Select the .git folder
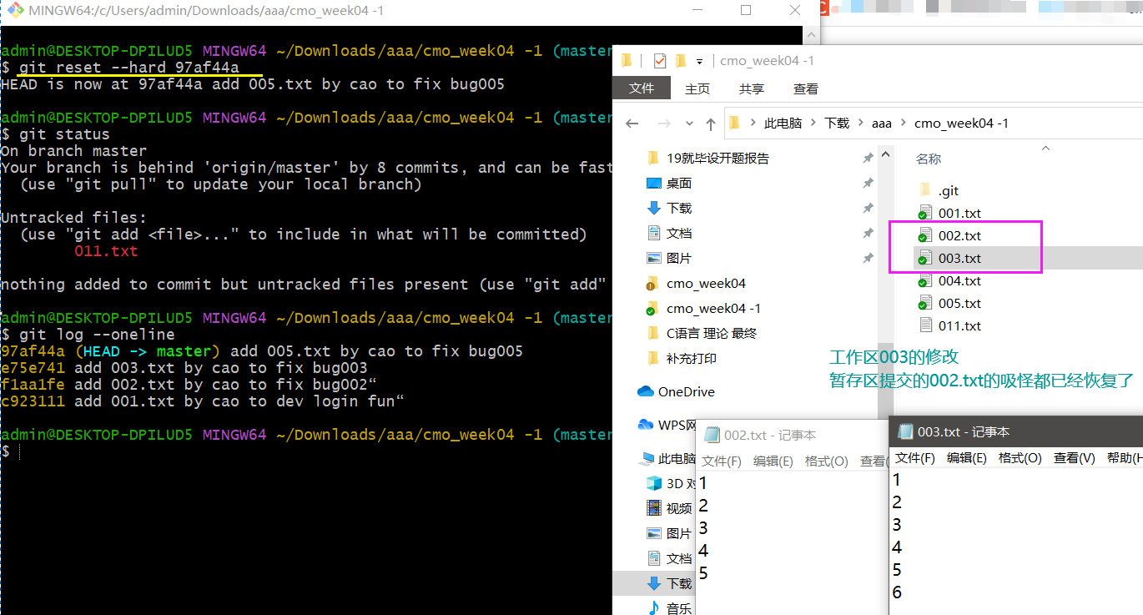The height and width of the screenshot is (615, 1143). pos(949,191)
